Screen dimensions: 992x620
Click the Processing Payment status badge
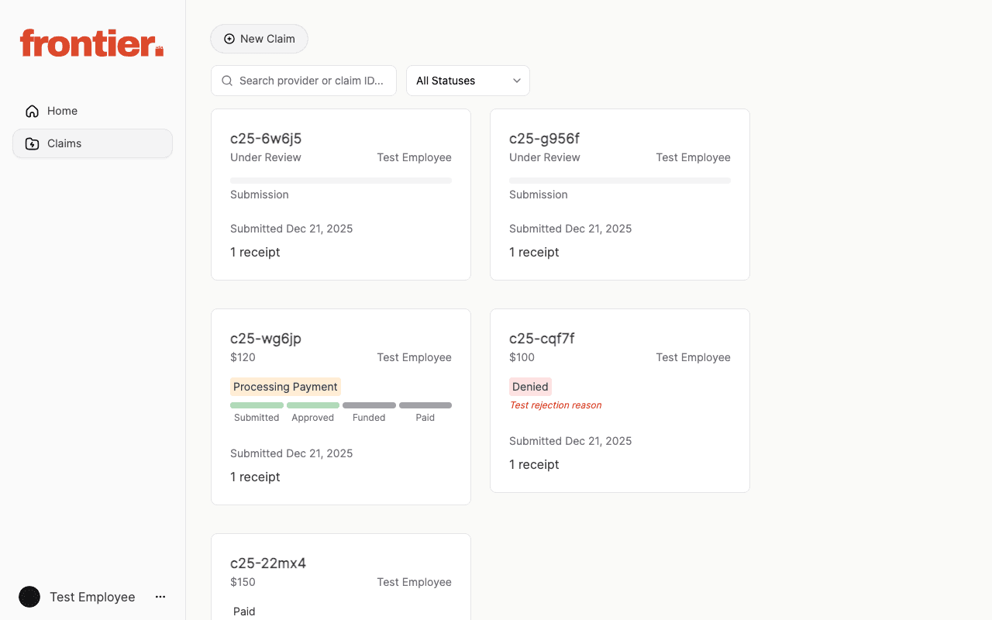(x=285, y=386)
